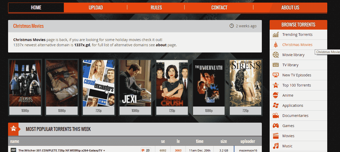Browse the Movies category

[x=288, y=136]
